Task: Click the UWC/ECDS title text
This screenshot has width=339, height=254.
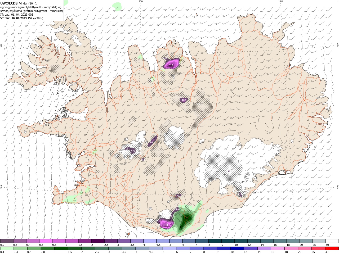Action: pyautogui.click(x=9, y=3)
